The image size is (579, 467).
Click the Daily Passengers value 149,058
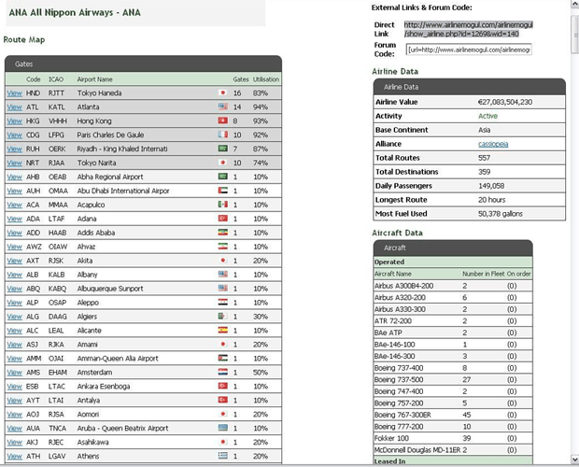click(x=491, y=186)
